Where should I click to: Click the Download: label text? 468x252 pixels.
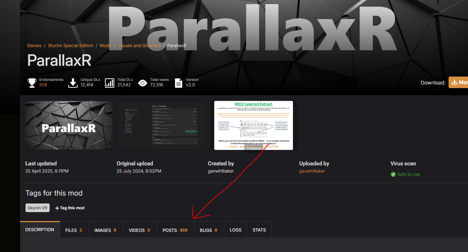(x=433, y=83)
